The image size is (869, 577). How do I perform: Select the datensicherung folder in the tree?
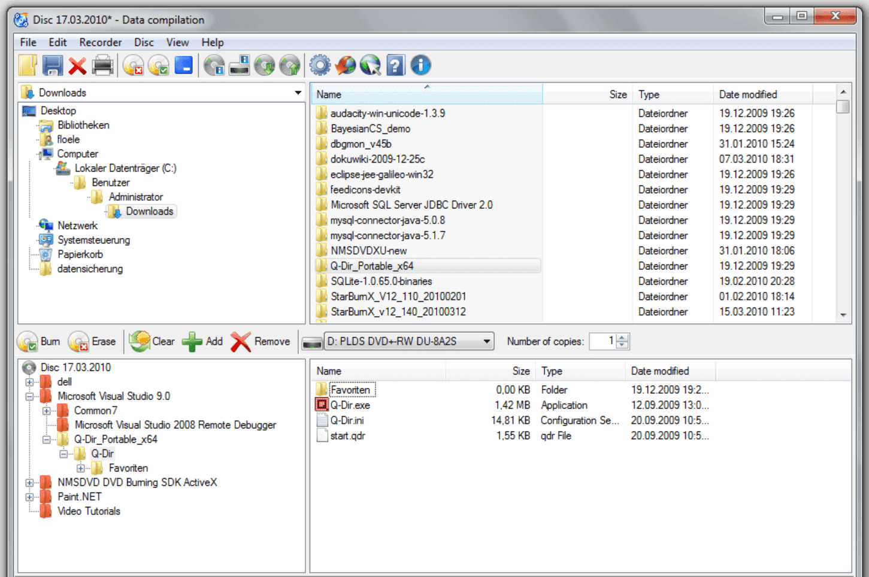tap(90, 269)
